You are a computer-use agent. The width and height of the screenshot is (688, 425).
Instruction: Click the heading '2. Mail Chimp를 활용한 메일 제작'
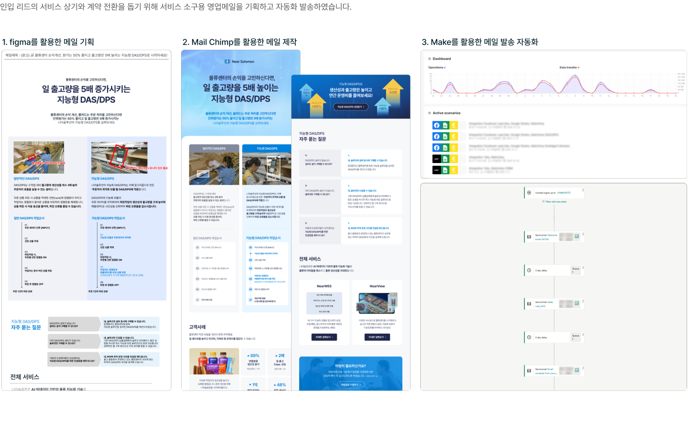240,42
